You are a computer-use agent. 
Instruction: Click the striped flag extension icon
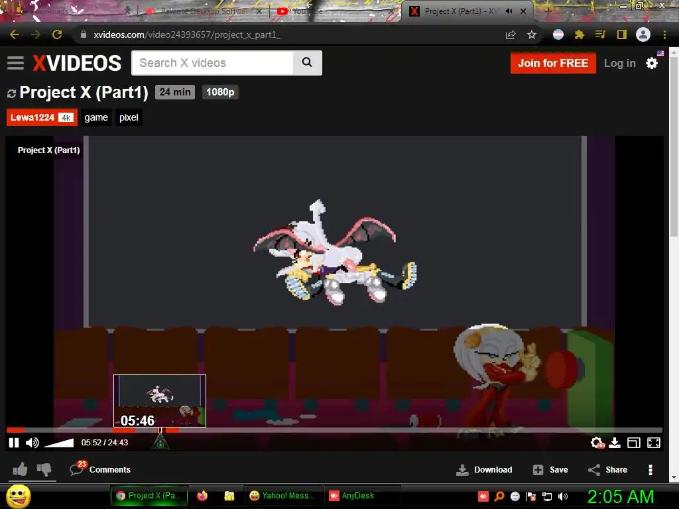tap(558, 34)
